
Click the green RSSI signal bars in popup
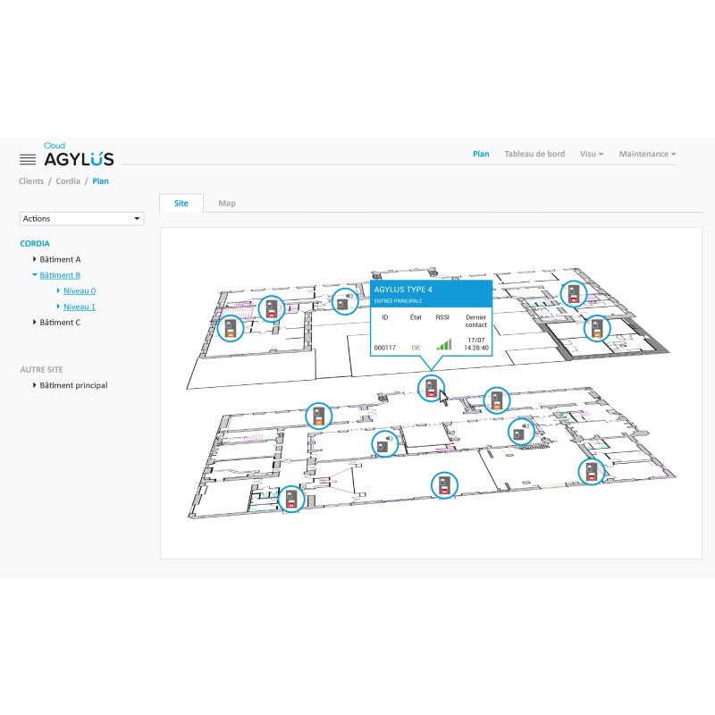coord(444,344)
